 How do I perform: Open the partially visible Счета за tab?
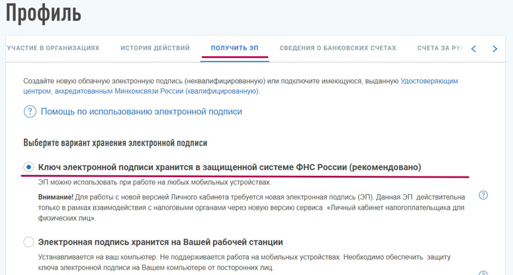click(440, 48)
